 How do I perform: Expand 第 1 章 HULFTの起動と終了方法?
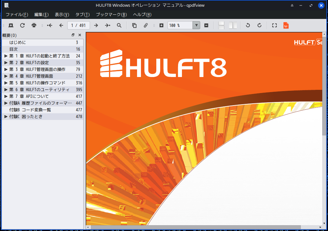pyautogui.click(x=6, y=56)
